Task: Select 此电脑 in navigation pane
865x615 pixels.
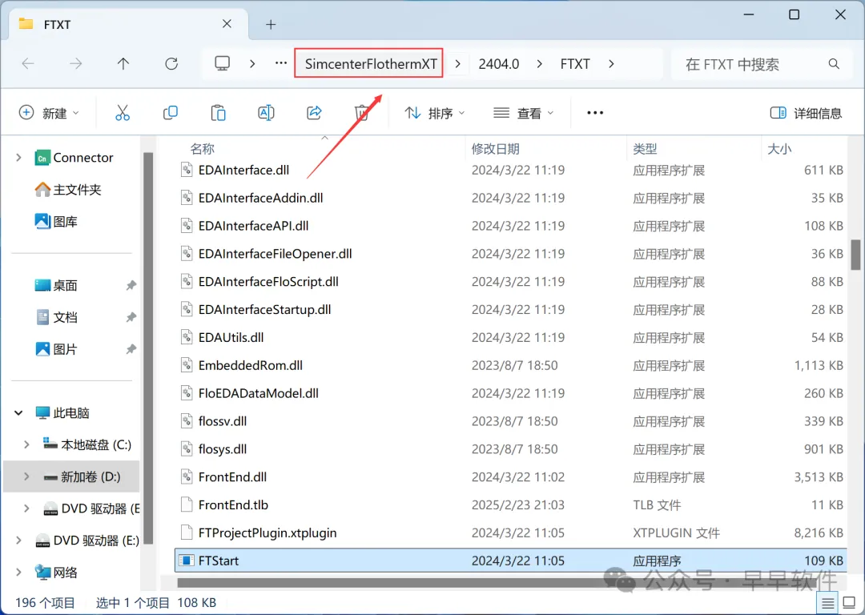Action: [x=62, y=412]
